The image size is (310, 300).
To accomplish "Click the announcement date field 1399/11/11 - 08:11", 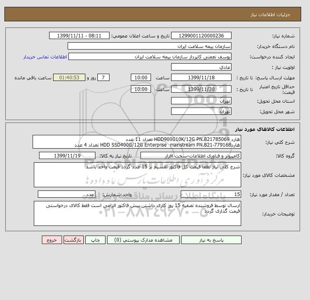I will coord(79,35).
